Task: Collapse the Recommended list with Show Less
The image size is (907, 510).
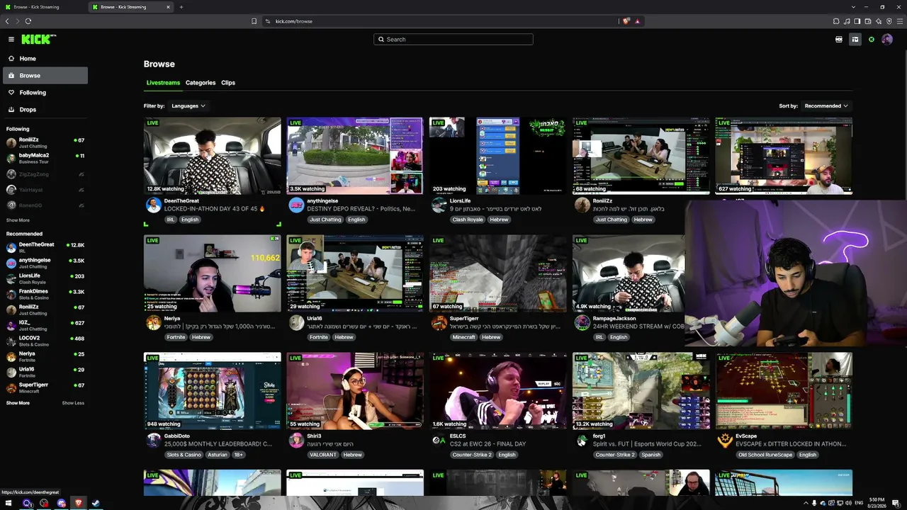Action: click(73, 403)
